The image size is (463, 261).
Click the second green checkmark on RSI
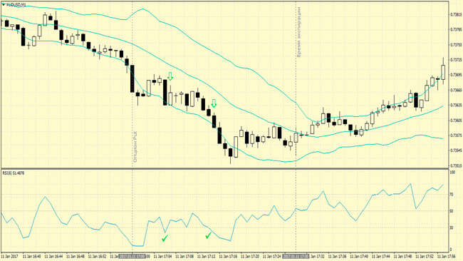pos(209,235)
